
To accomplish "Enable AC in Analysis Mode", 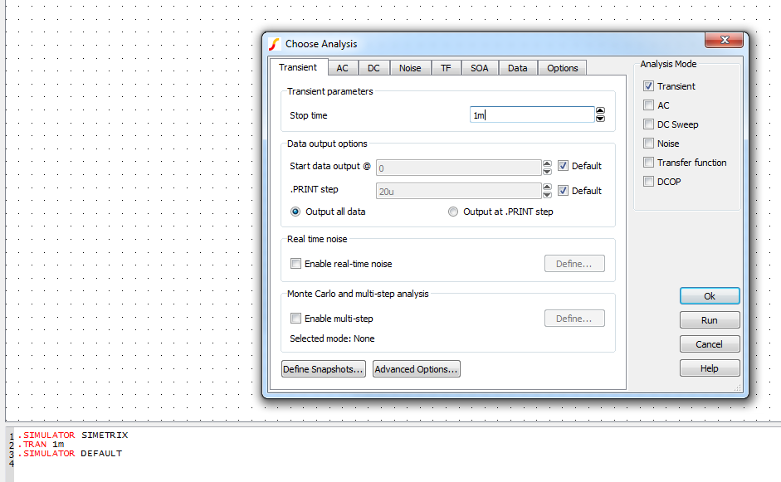I will click(x=648, y=105).
